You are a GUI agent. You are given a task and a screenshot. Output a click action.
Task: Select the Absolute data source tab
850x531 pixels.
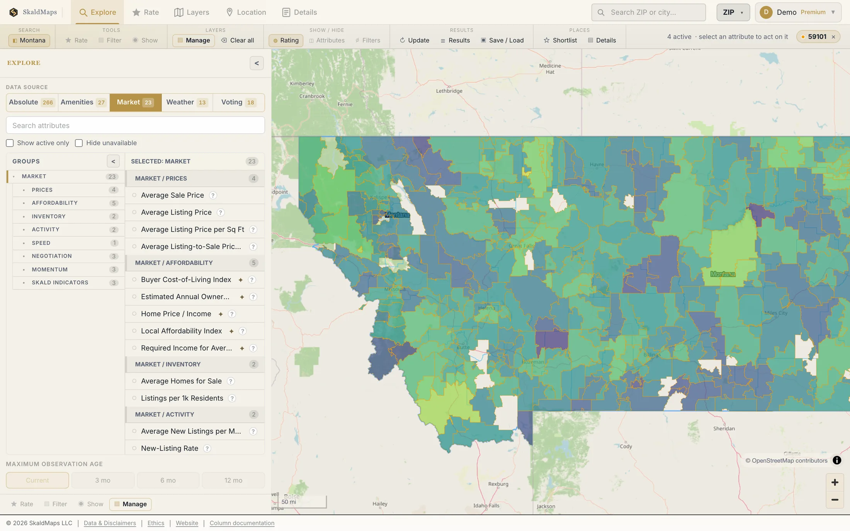(32, 102)
